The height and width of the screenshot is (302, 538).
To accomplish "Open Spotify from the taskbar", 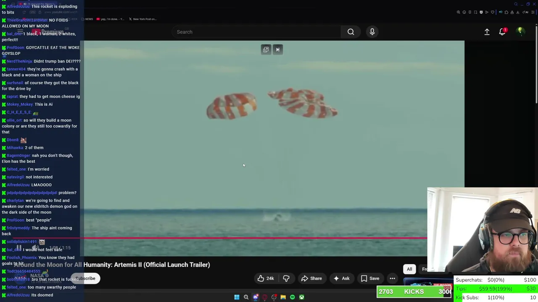I will click(x=292, y=297).
